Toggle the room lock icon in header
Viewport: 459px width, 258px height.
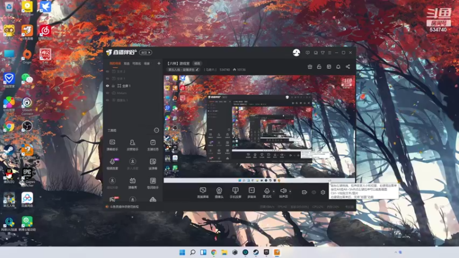point(319,67)
